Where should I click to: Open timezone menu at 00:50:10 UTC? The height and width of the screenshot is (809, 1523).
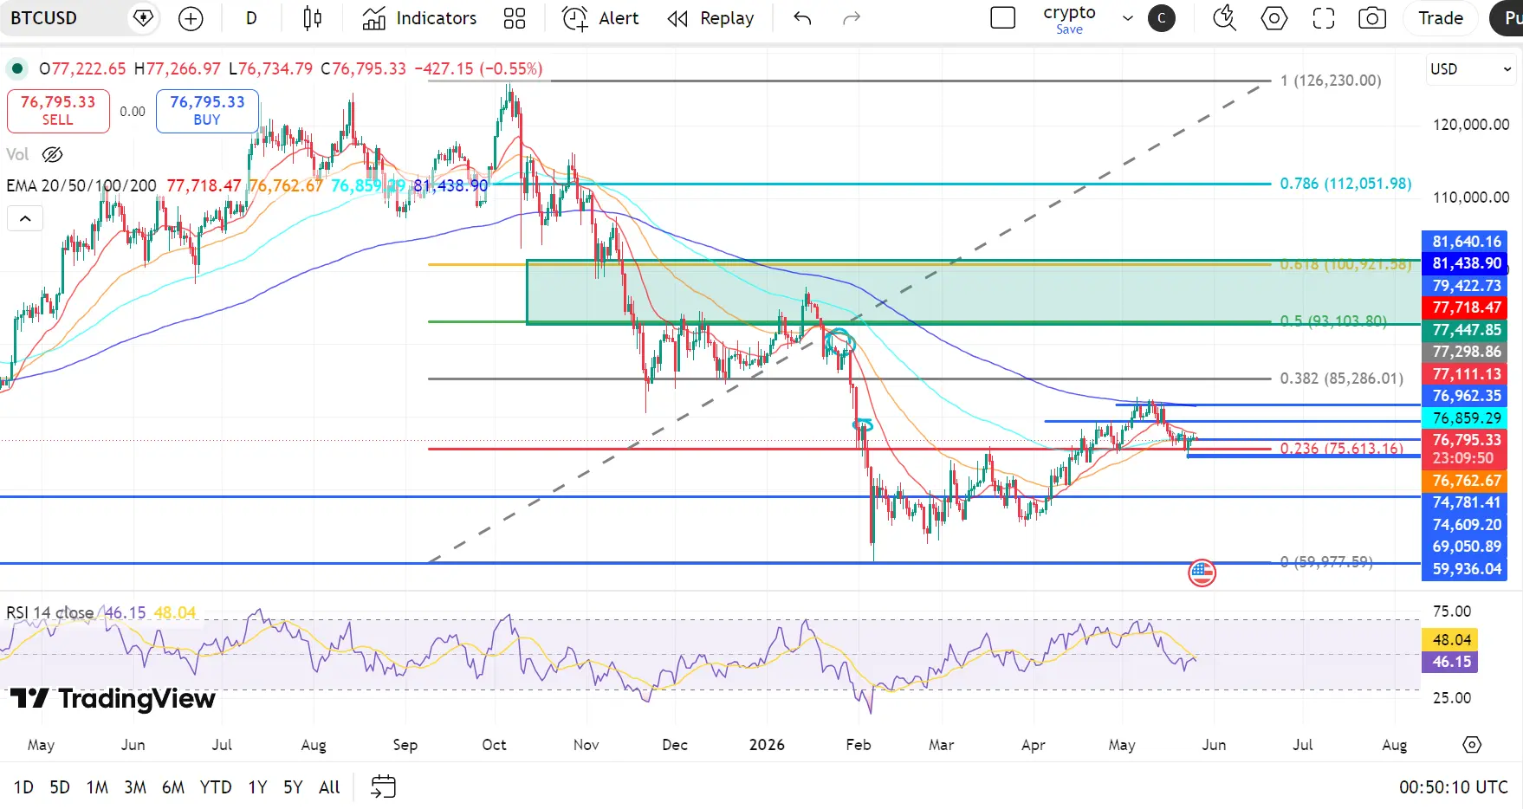pos(1454,787)
